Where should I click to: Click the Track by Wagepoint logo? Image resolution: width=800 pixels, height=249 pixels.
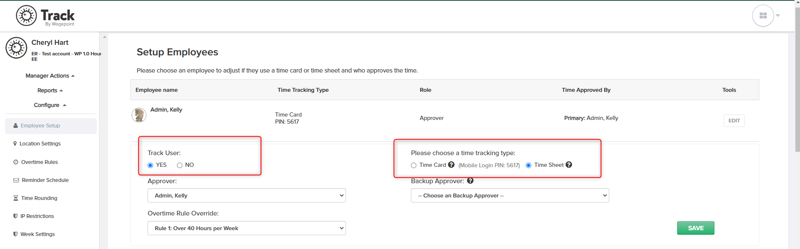coord(45,16)
